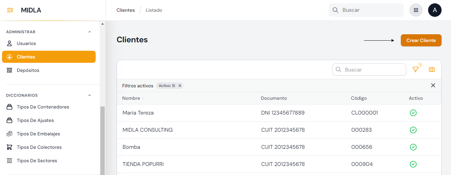Toggle active checkmark for MIDLA CONSULTING
This screenshot has width=451, height=175.
pyautogui.click(x=413, y=130)
